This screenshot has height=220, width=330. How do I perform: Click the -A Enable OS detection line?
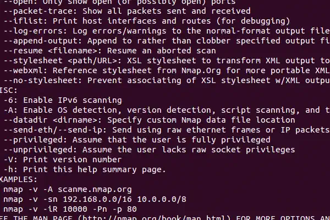pyautogui.click(x=82, y=109)
